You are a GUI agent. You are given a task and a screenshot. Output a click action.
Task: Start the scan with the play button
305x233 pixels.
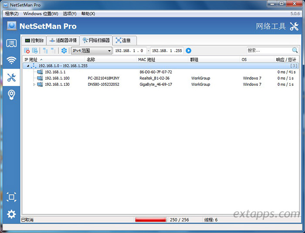coord(188,51)
